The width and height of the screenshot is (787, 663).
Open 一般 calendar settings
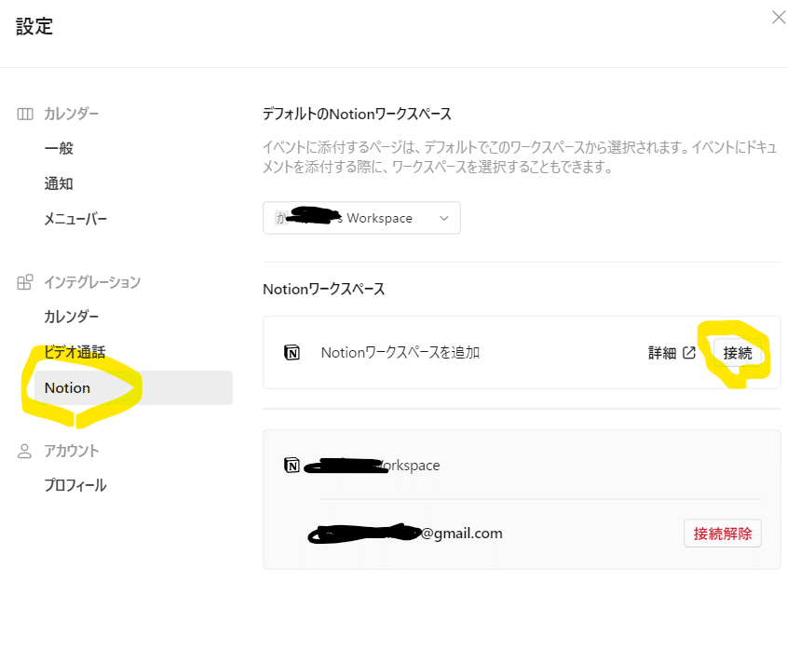(59, 148)
